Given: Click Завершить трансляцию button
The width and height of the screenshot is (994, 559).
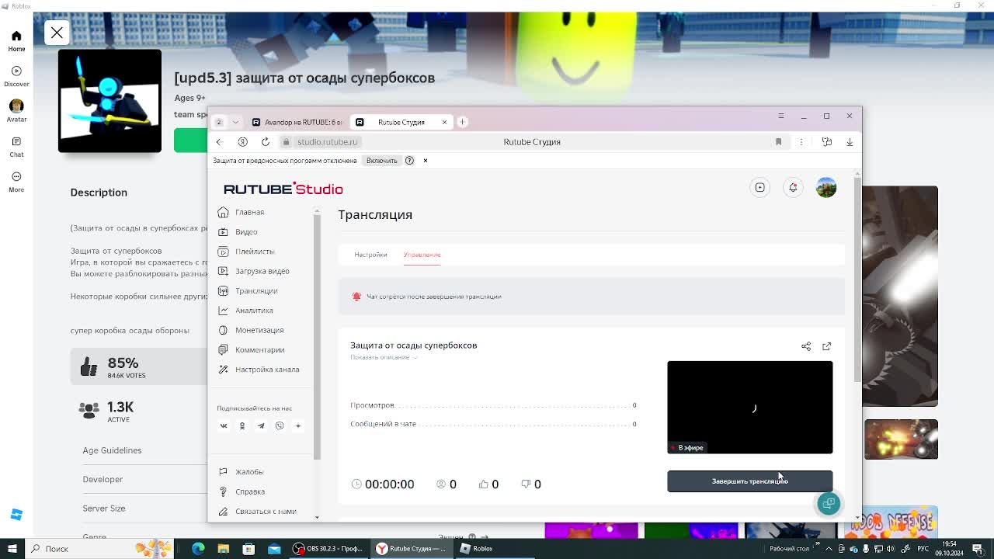Looking at the screenshot, I should pos(749,481).
